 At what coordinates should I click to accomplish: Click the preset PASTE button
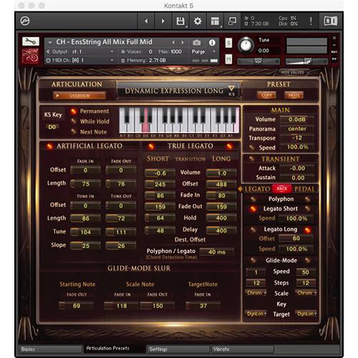coord(294,95)
